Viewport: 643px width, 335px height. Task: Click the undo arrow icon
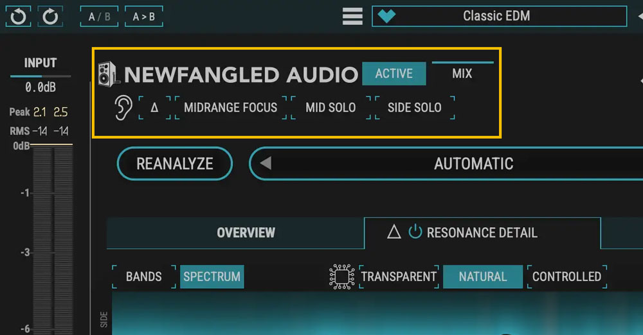(x=18, y=17)
